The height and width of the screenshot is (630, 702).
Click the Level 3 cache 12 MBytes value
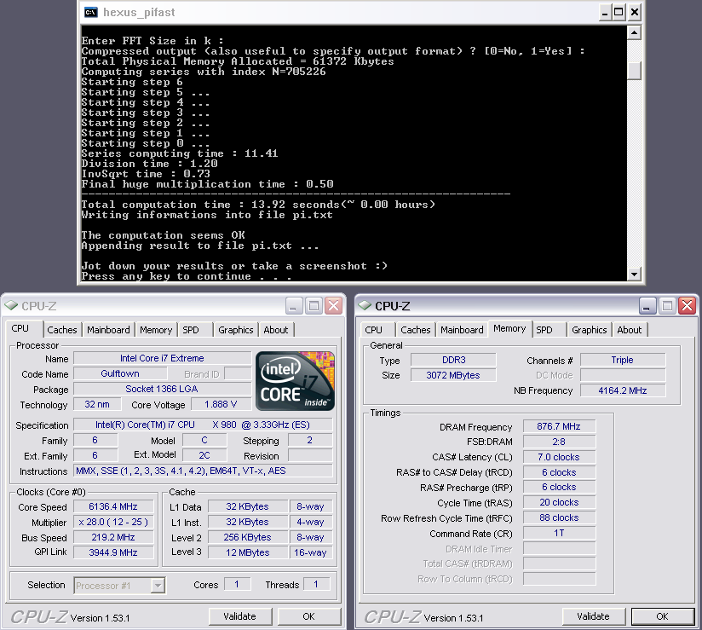pos(248,552)
